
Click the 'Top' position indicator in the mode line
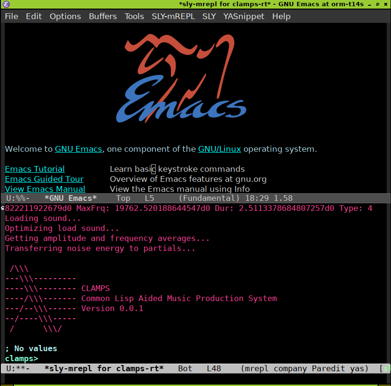(x=123, y=198)
